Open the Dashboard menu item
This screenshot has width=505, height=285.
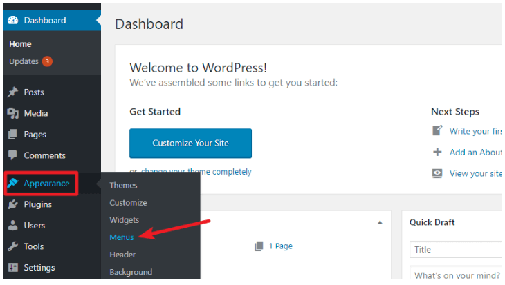pos(52,20)
